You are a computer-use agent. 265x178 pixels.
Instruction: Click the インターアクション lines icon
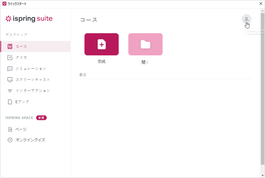tap(10, 91)
